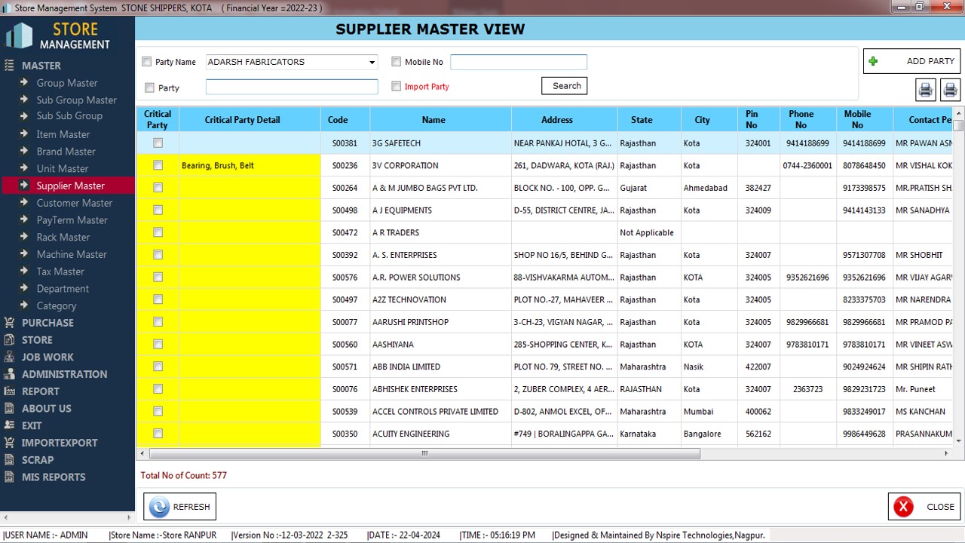Viewport: 965px width, 543px height.
Task: Click the SCRAP icon in sidebar
Action: [9, 460]
